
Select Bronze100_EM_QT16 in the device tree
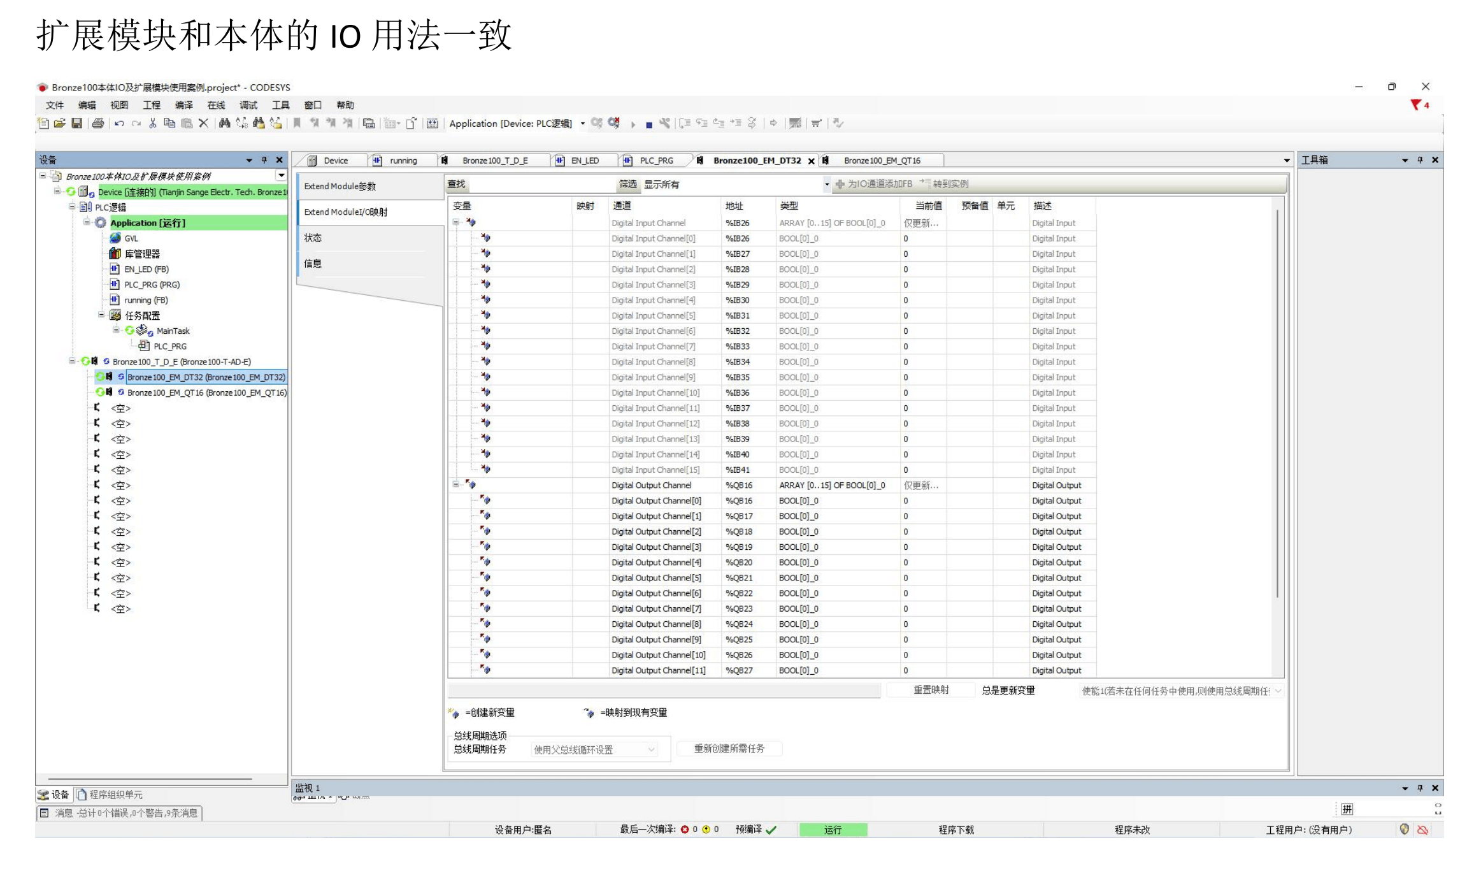[206, 392]
